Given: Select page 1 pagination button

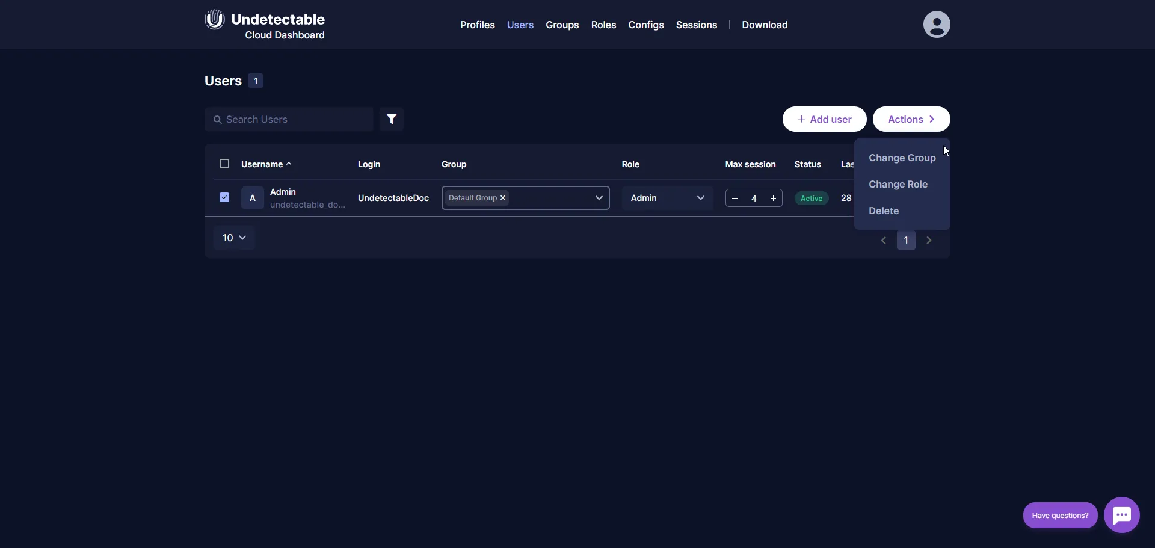Looking at the screenshot, I should click(x=906, y=240).
